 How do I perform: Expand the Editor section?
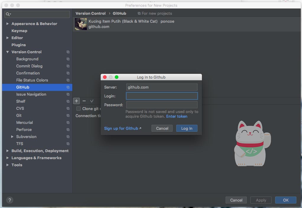click(x=7, y=38)
